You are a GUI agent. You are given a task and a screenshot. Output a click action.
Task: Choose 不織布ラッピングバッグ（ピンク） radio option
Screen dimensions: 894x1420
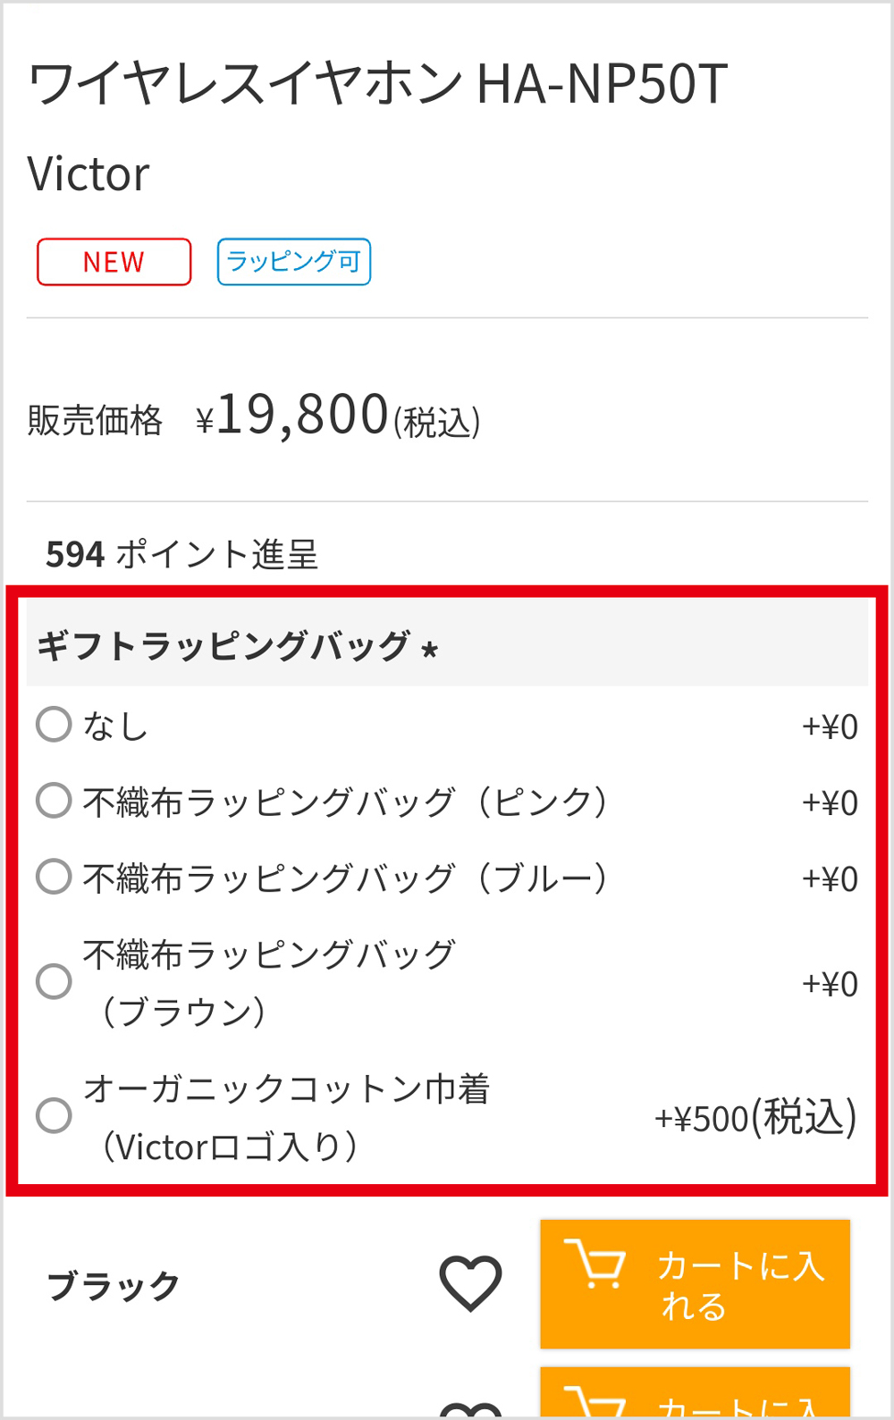55,801
